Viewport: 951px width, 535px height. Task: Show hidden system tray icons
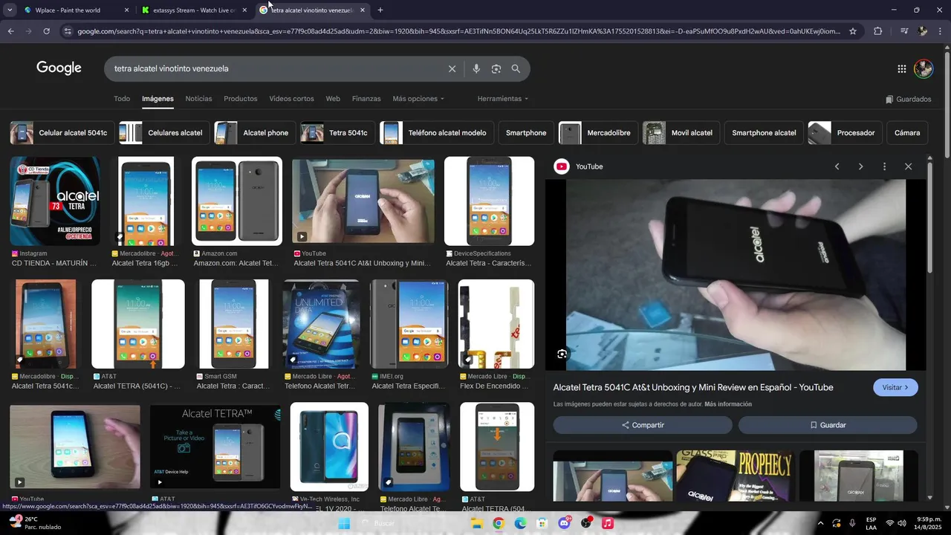point(820,523)
